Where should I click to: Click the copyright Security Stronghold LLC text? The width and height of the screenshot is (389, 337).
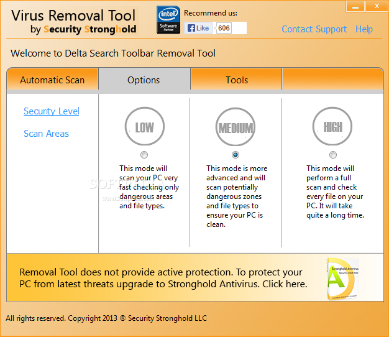point(106,318)
